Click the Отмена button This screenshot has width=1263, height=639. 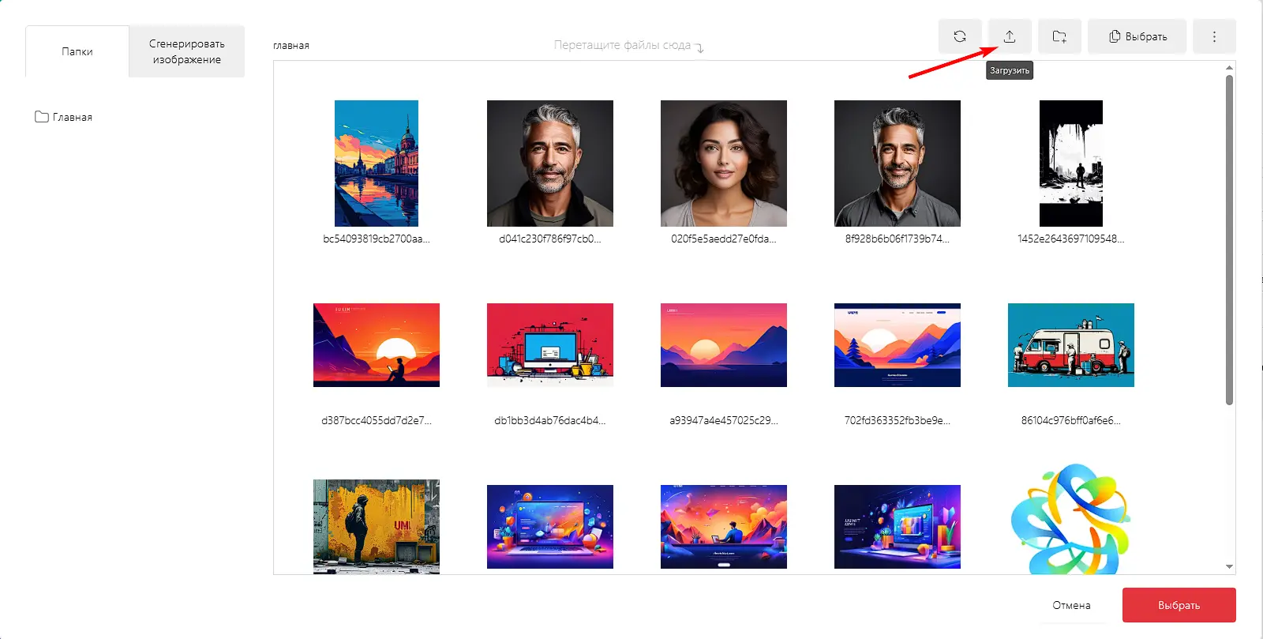pyautogui.click(x=1071, y=605)
